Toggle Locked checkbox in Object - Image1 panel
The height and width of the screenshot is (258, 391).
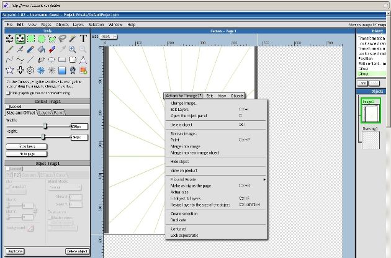[8, 169]
